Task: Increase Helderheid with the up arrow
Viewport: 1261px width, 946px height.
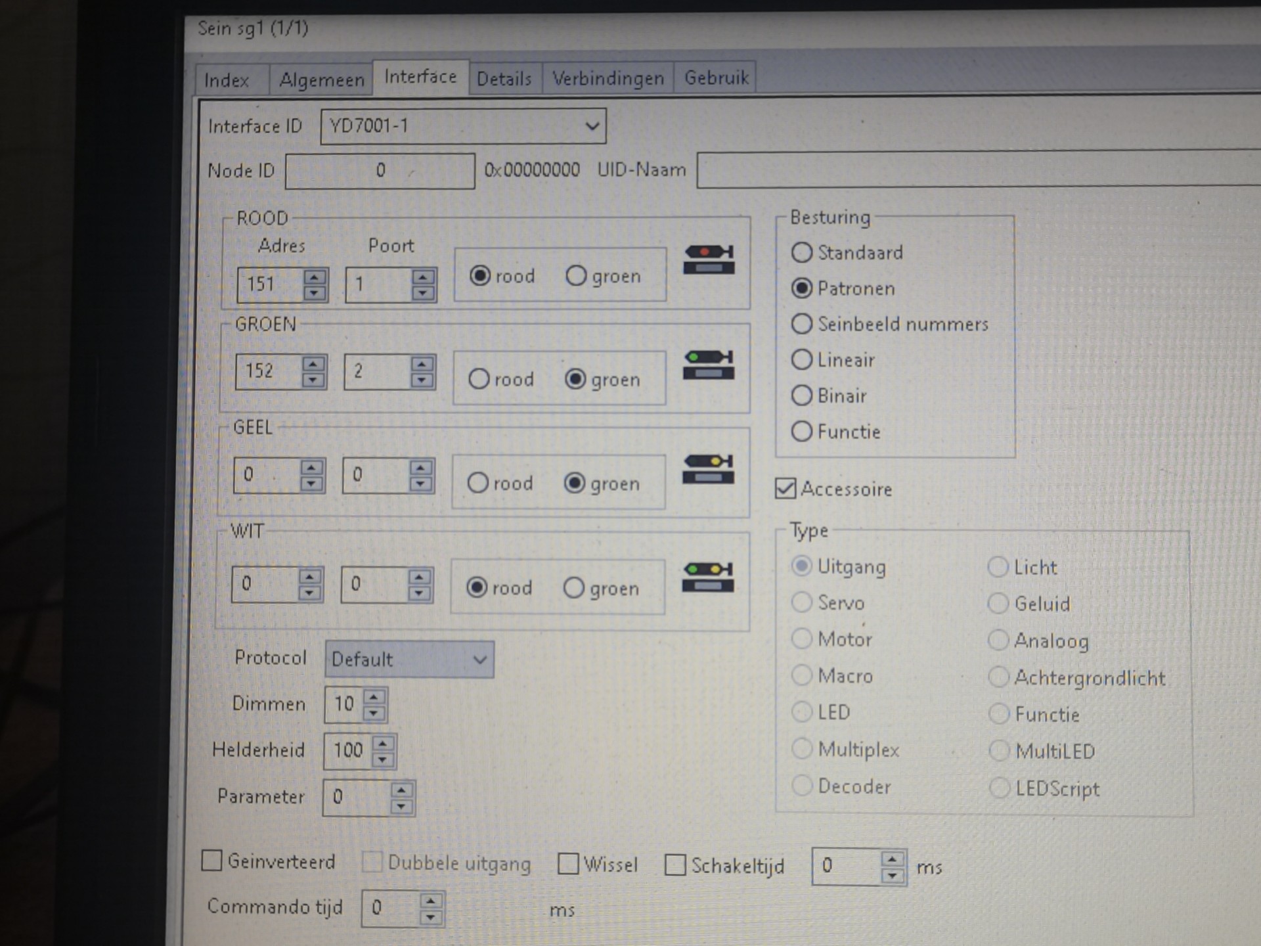Action: coord(383,743)
